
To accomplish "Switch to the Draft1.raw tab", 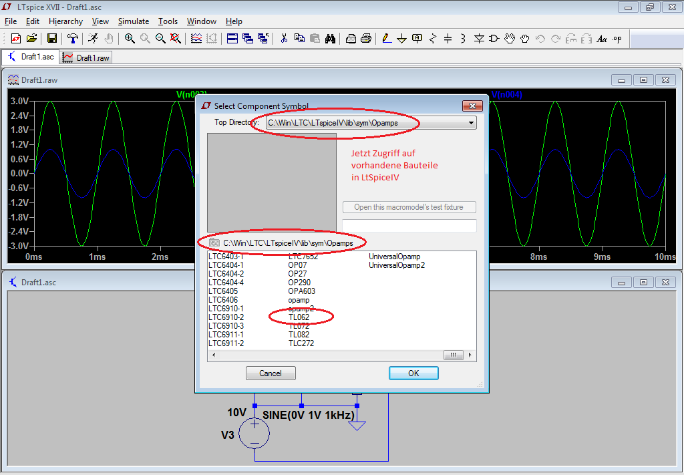I will [86, 57].
